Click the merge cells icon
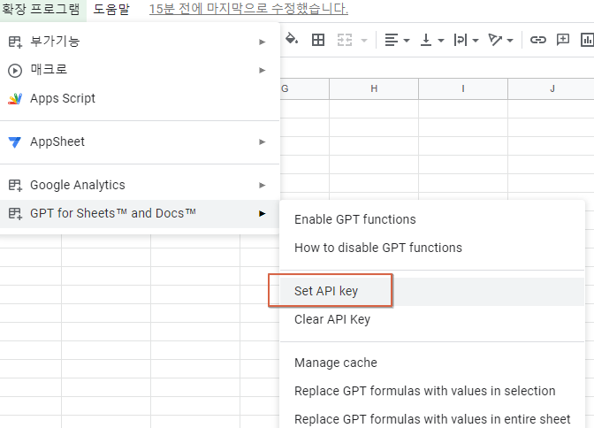The height and width of the screenshot is (428, 594). coord(345,40)
